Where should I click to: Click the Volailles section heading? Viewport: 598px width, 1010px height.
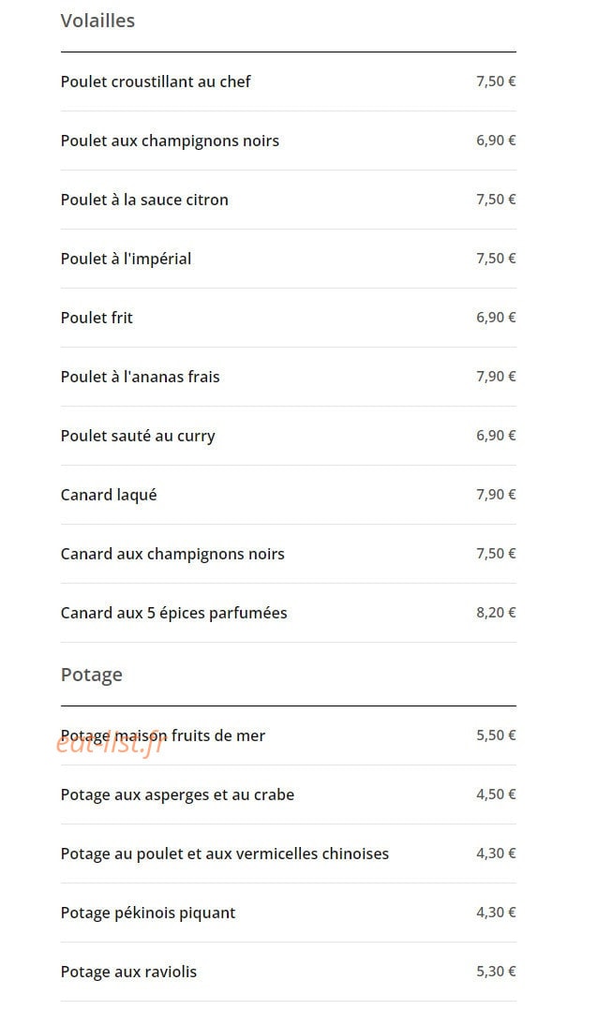pyautogui.click(x=97, y=21)
